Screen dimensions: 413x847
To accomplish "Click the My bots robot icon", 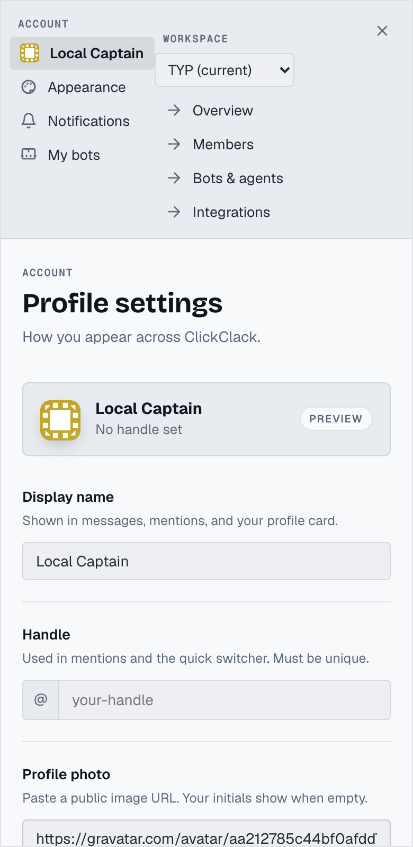I will [29, 154].
